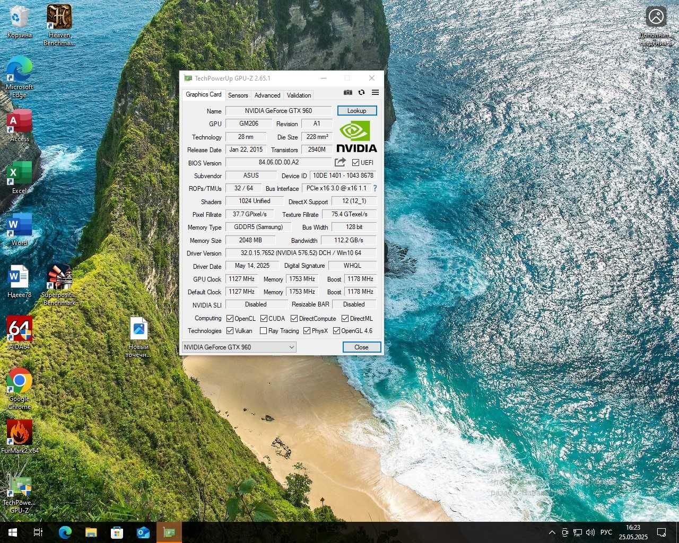The height and width of the screenshot is (543, 679).
Task: Click the Device ID value
Action: [x=343, y=176]
